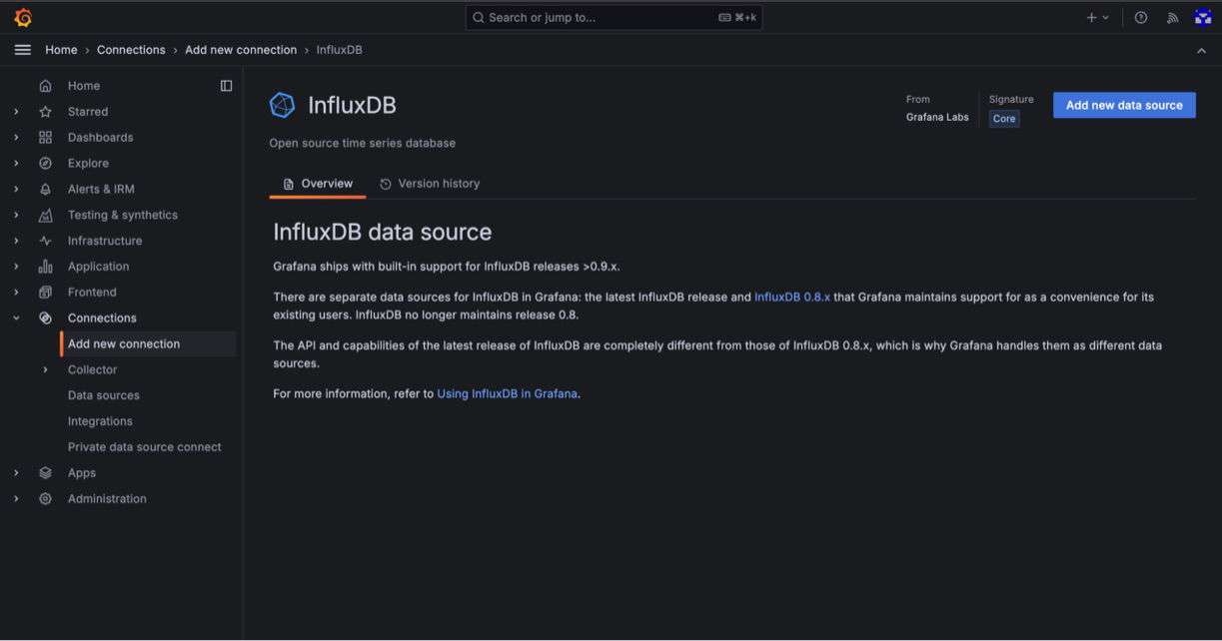The image size is (1222, 641).
Task: Click the Apps layers icon
Action: (45, 473)
